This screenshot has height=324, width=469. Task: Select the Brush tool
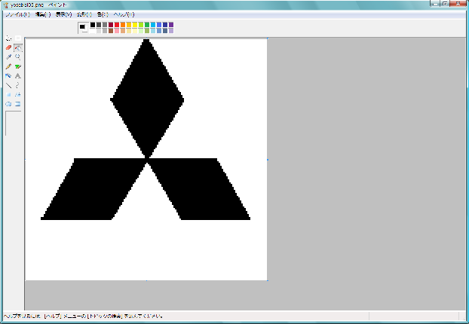tap(18, 66)
